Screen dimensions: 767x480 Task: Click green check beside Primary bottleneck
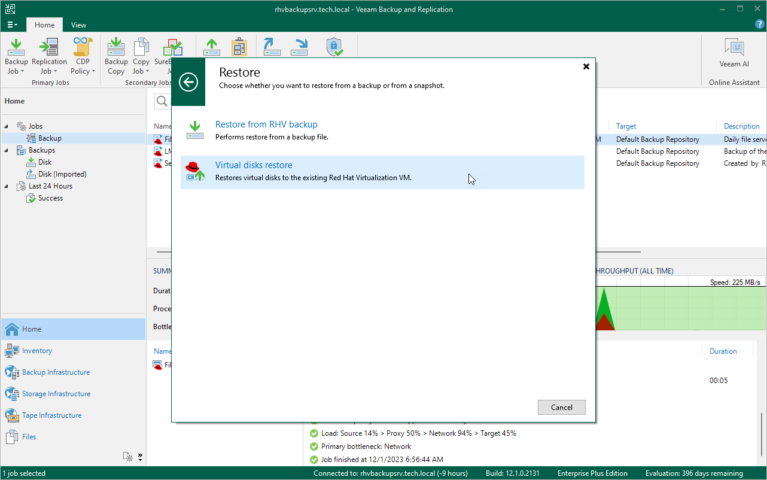tap(314, 446)
